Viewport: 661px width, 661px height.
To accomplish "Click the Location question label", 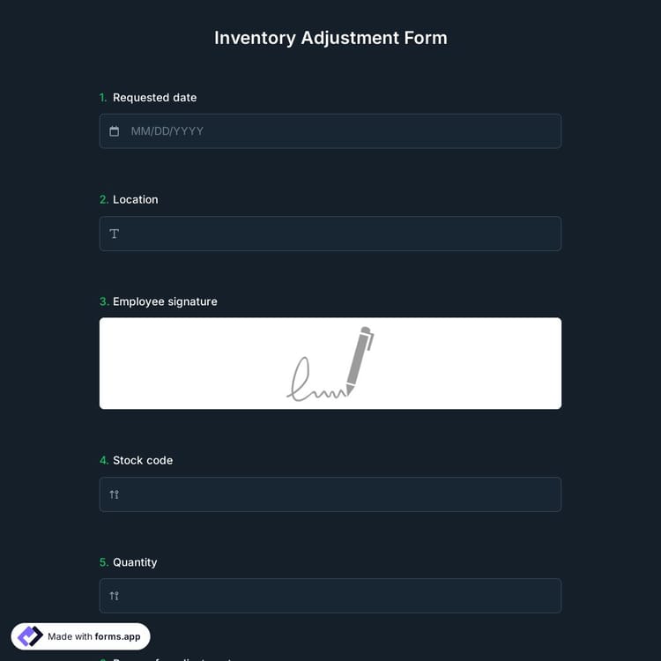I will click(x=135, y=200).
